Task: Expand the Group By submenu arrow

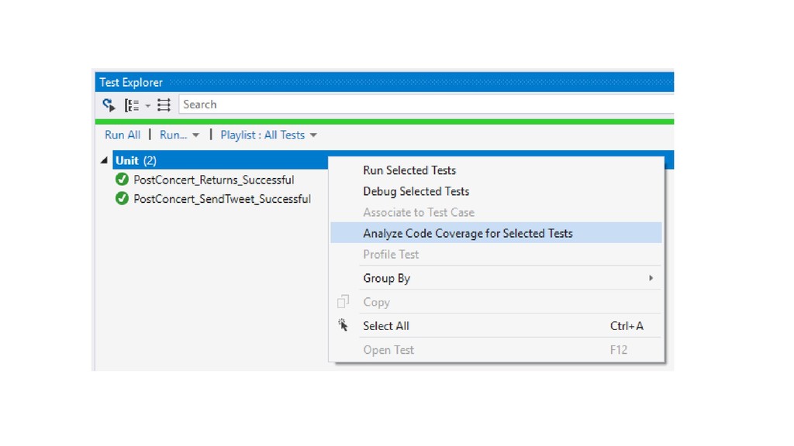Action: (651, 278)
